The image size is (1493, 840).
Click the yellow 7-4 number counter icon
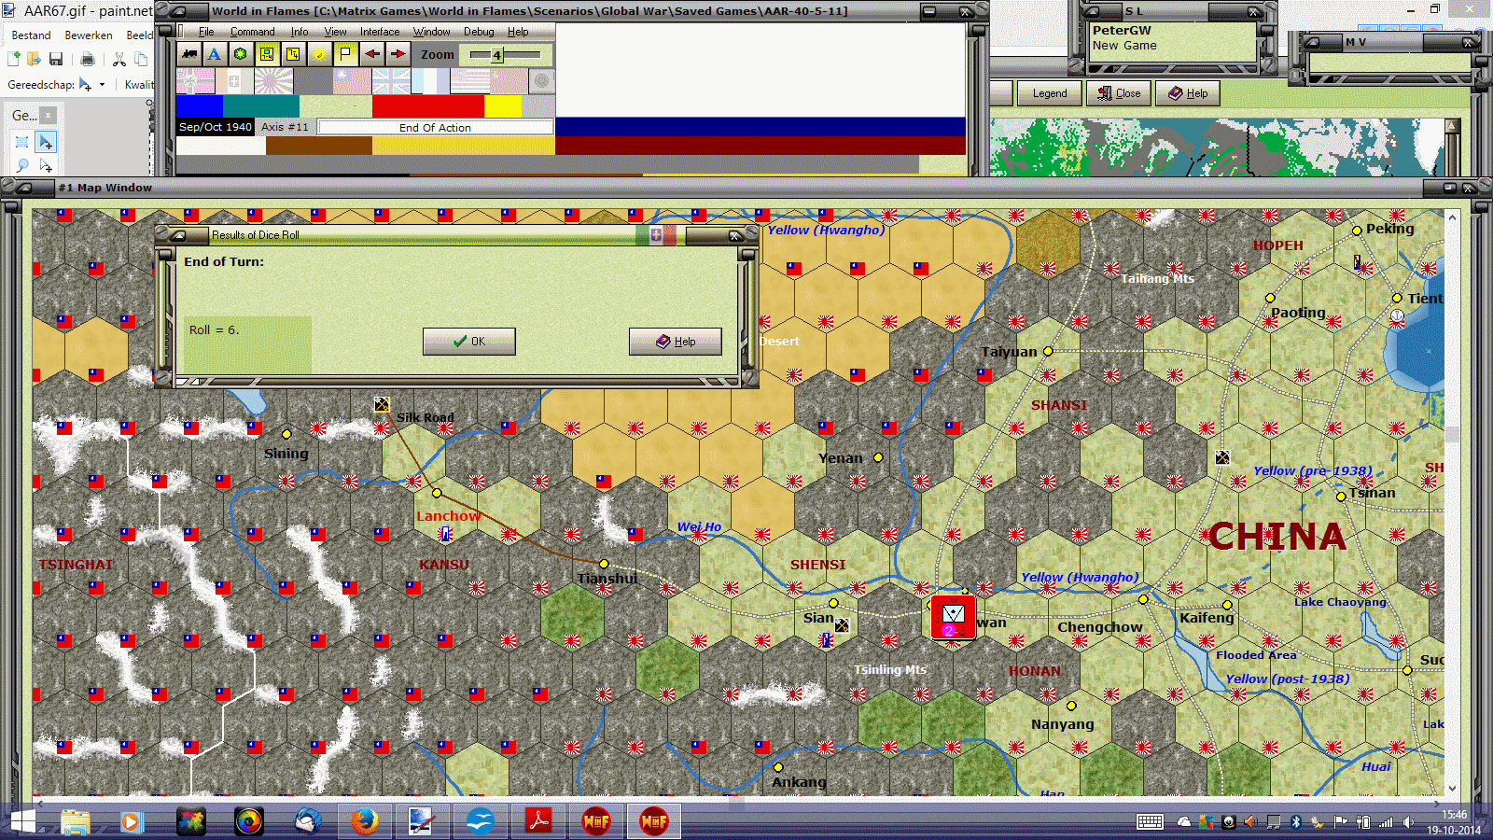[x=293, y=54]
